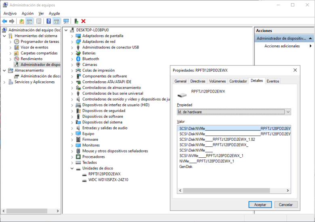The image size is (315, 222).
Task: Open the Ver menu
Action: pos(41,13)
